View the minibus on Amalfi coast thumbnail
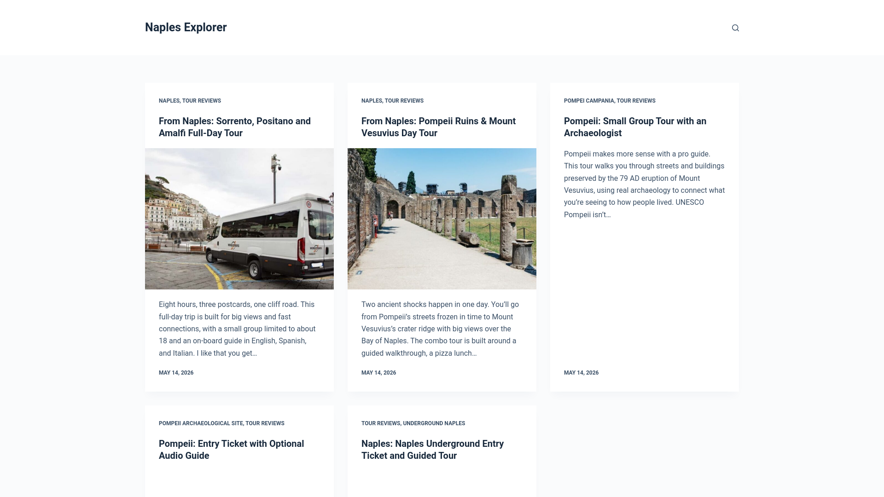This screenshot has width=884, height=497. [239, 219]
